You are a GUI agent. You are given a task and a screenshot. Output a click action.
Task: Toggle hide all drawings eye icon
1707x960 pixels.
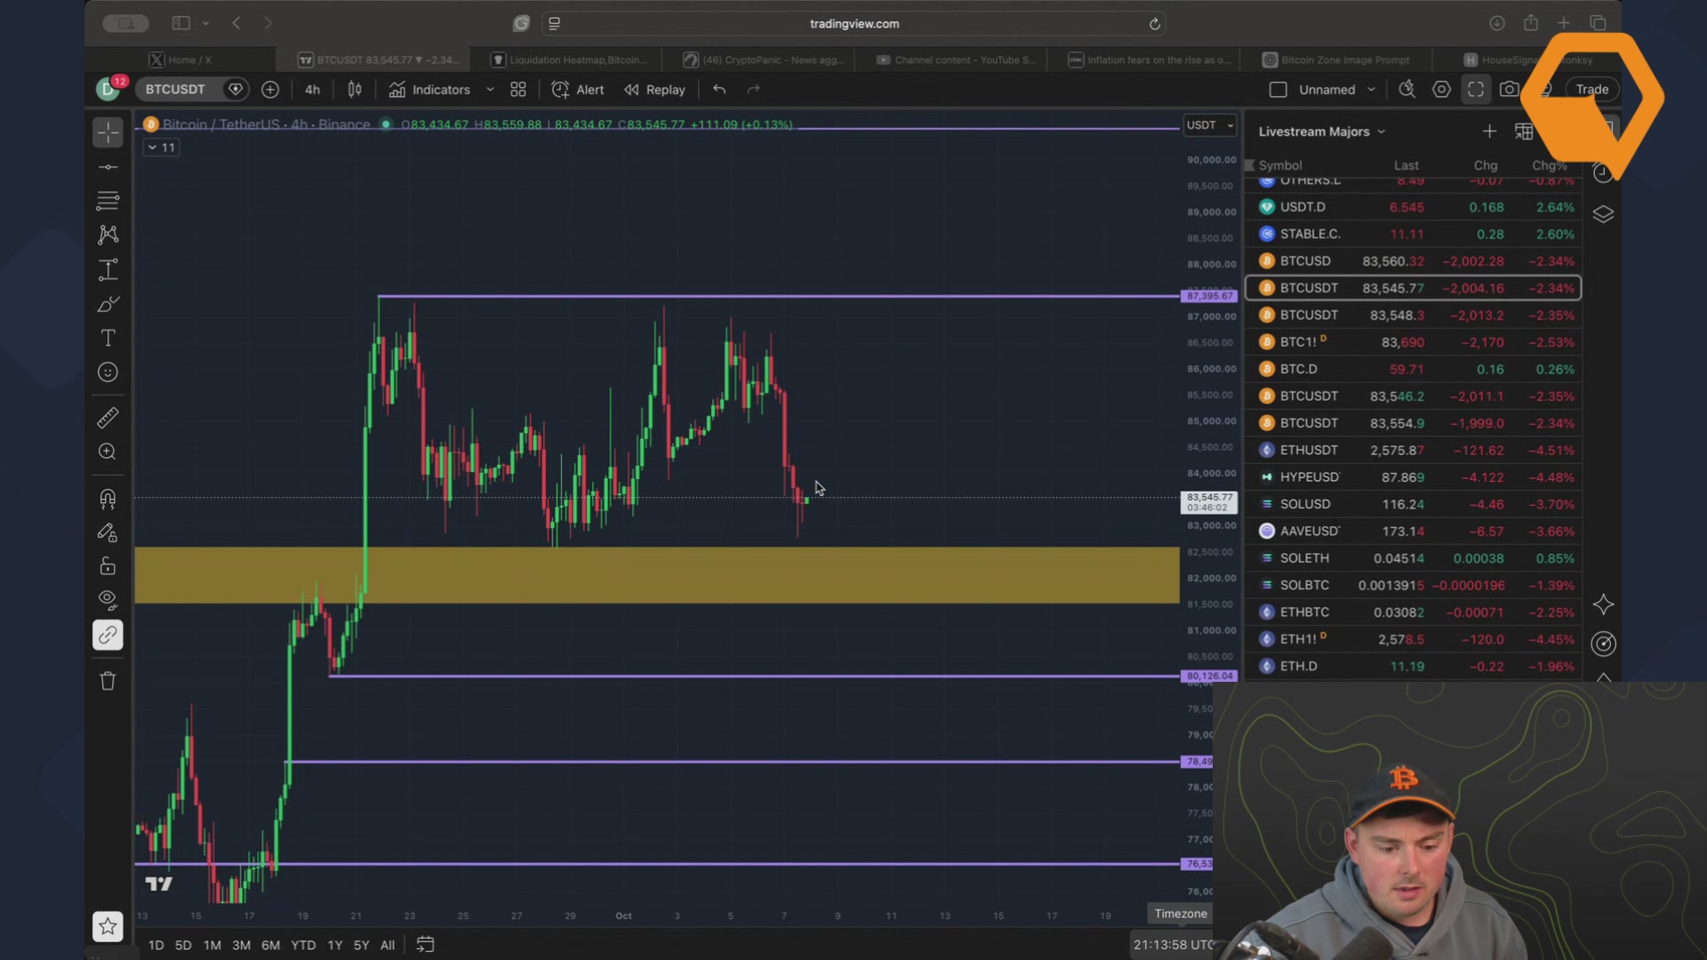[x=108, y=600]
